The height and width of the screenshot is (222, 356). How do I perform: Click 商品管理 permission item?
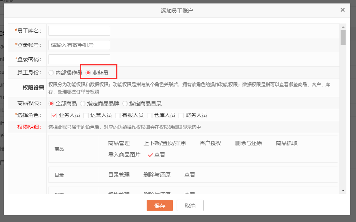[x=119, y=143]
